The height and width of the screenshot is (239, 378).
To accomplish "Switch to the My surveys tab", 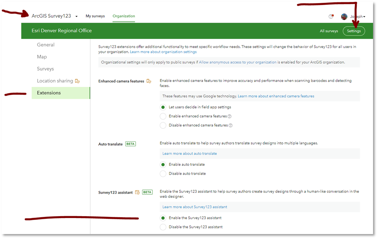I will tap(95, 16).
